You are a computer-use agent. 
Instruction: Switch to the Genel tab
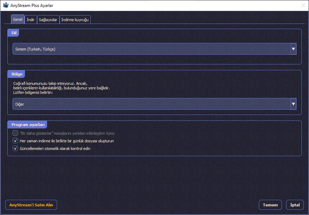click(18, 19)
